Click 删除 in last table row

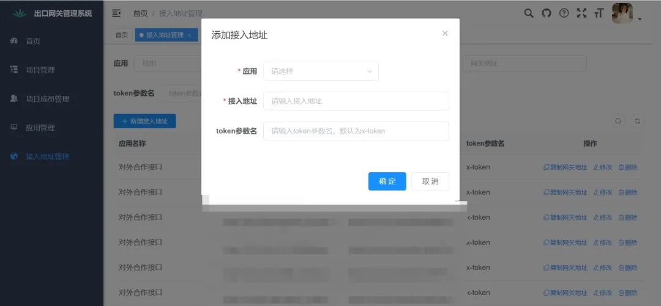tap(628, 293)
